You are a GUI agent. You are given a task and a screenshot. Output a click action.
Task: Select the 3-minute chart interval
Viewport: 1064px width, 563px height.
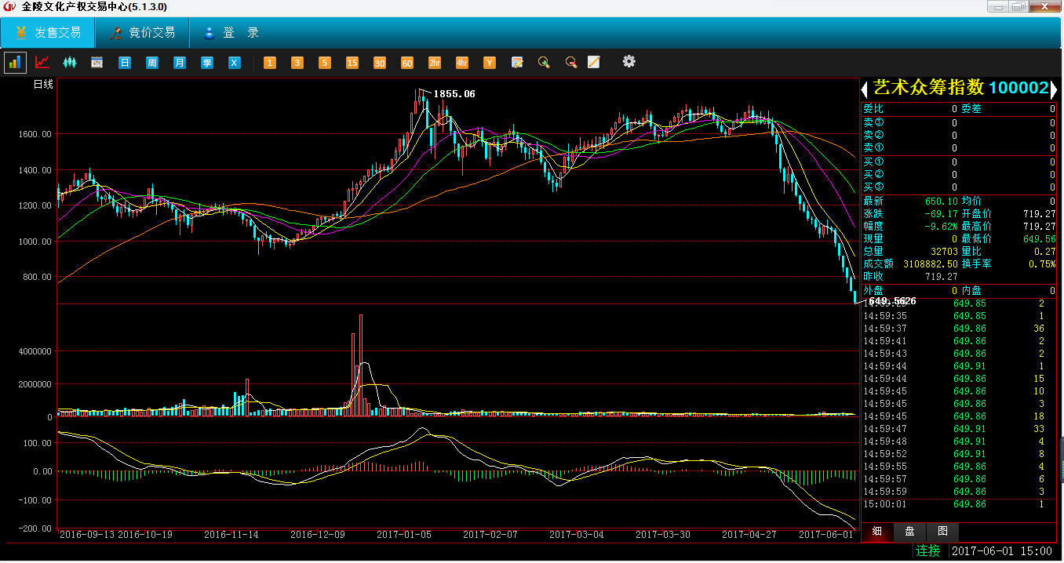click(x=297, y=62)
